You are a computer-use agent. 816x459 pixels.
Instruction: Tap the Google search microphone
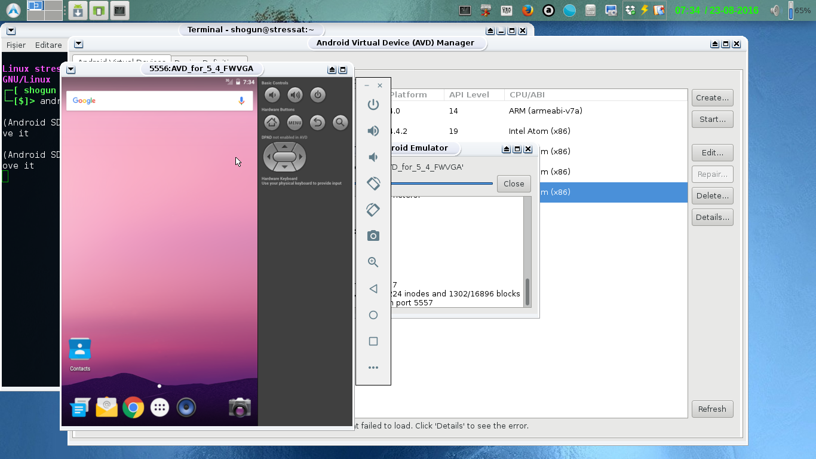(x=241, y=100)
